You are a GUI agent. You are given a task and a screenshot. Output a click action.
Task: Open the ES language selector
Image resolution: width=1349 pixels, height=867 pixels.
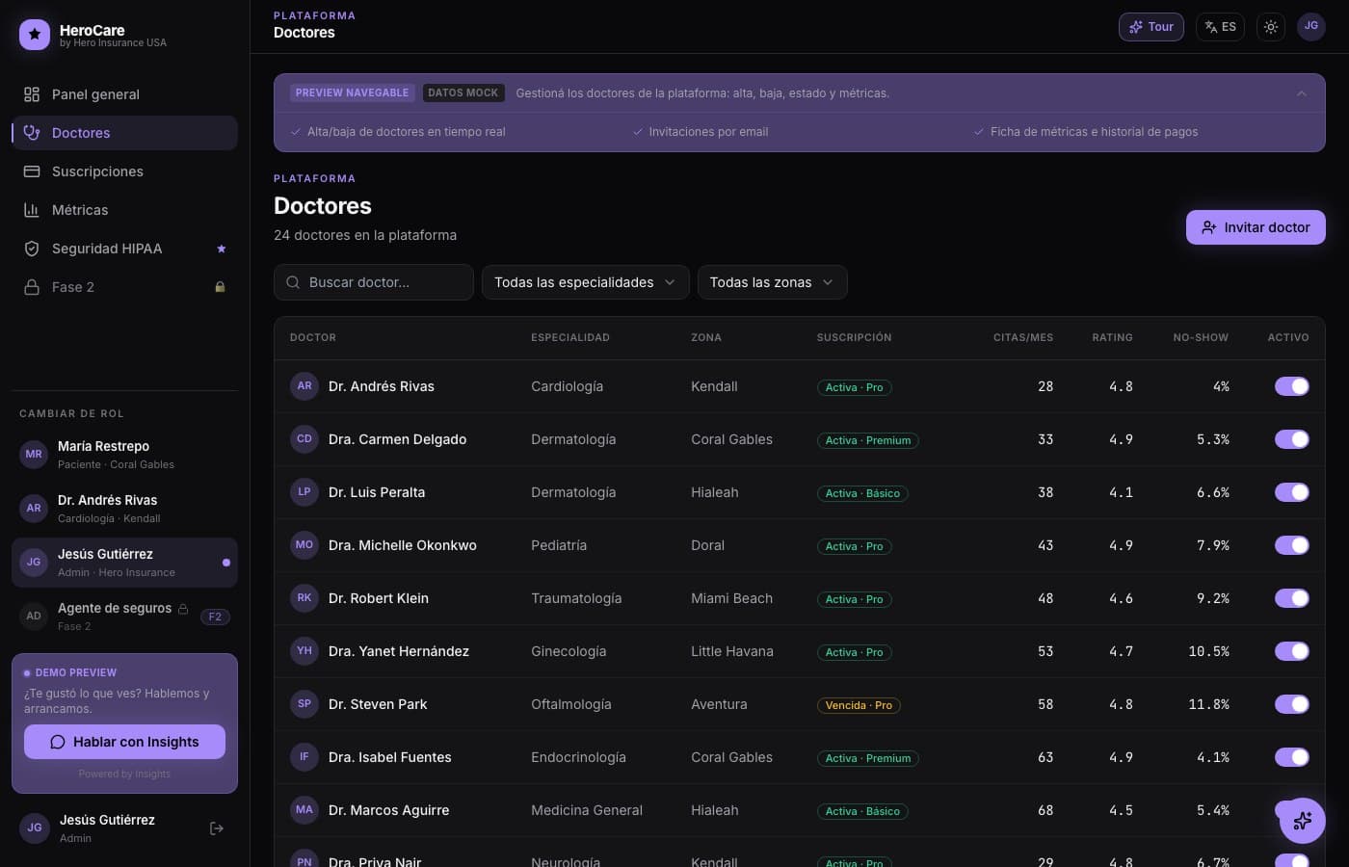tap(1220, 27)
